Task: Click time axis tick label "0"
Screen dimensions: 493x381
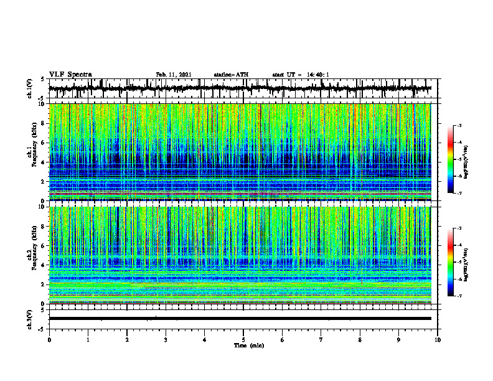Action: [x=49, y=340]
